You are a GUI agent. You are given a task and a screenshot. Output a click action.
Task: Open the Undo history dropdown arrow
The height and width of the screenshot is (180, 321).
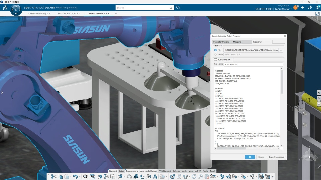[80, 177]
